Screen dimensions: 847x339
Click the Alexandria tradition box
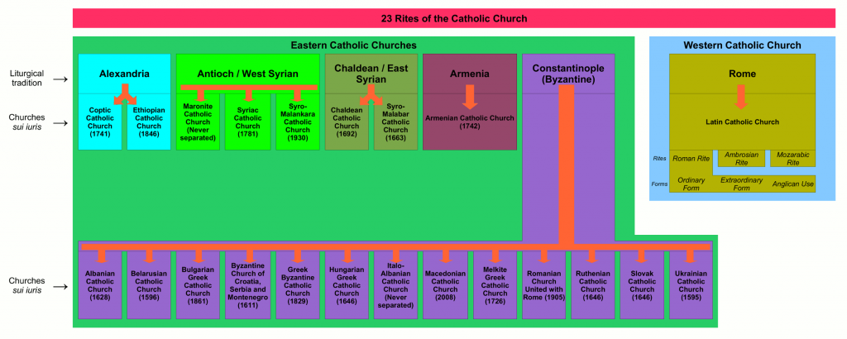click(124, 74)
